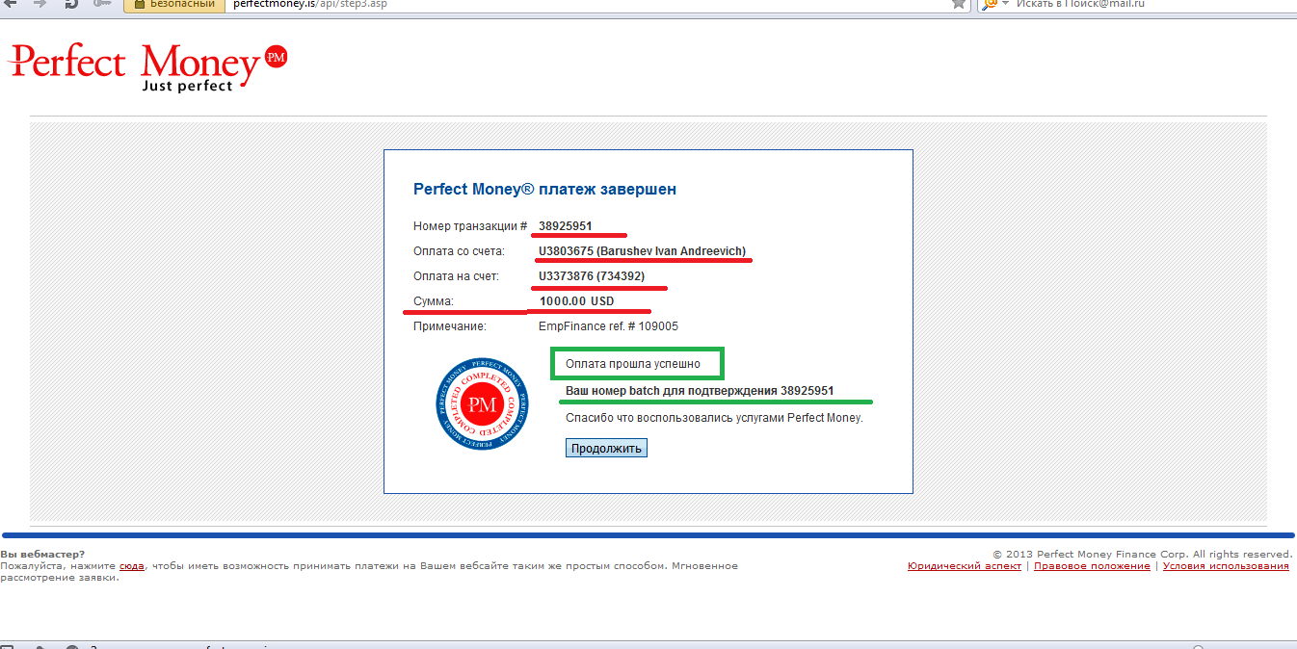Click the red PM circle badge in the logo
This screenshot has height=649, width=1297.
[276, 58]
